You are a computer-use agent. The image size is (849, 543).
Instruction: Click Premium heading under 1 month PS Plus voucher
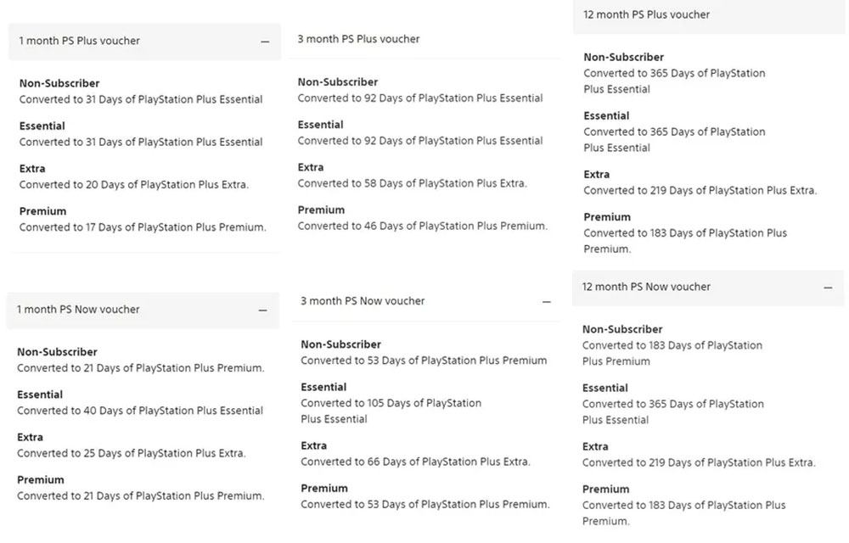click(x=42, y=211)
